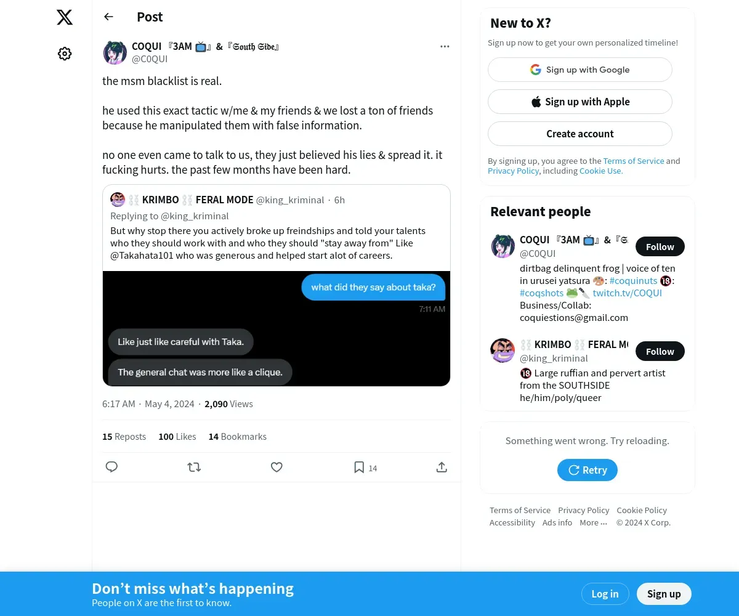Viewport: 739px width, 616px height.
Task: Click the share upload icon
Action: tap(442, 467)
